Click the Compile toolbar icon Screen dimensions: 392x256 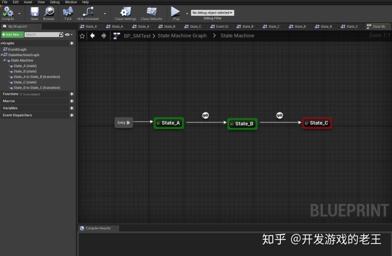click(x=8, y=14)
